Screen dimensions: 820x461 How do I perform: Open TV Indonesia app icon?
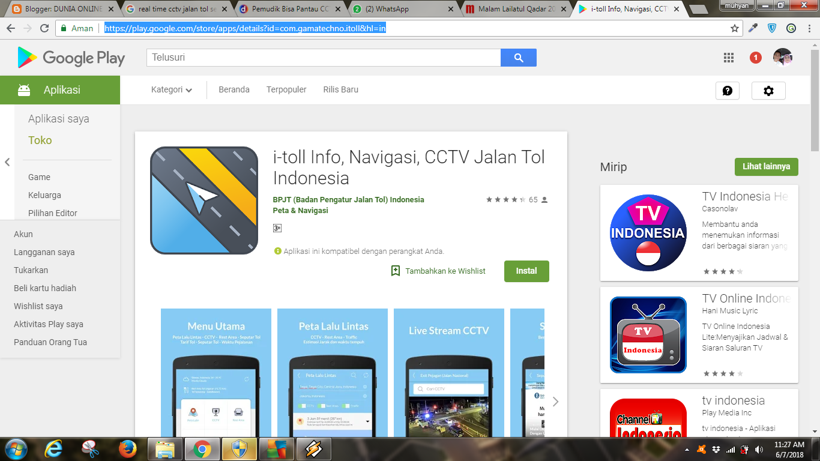(648, 233)
